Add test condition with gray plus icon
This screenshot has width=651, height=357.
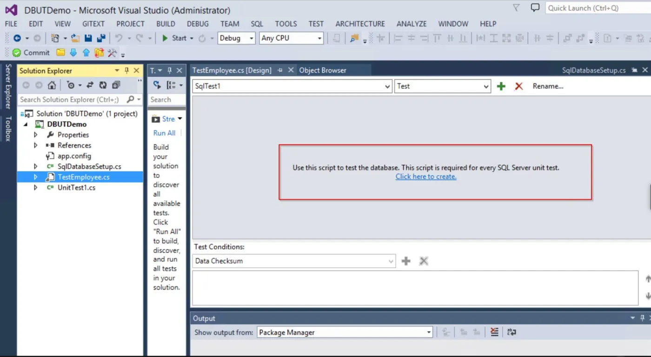click(406, 261)
